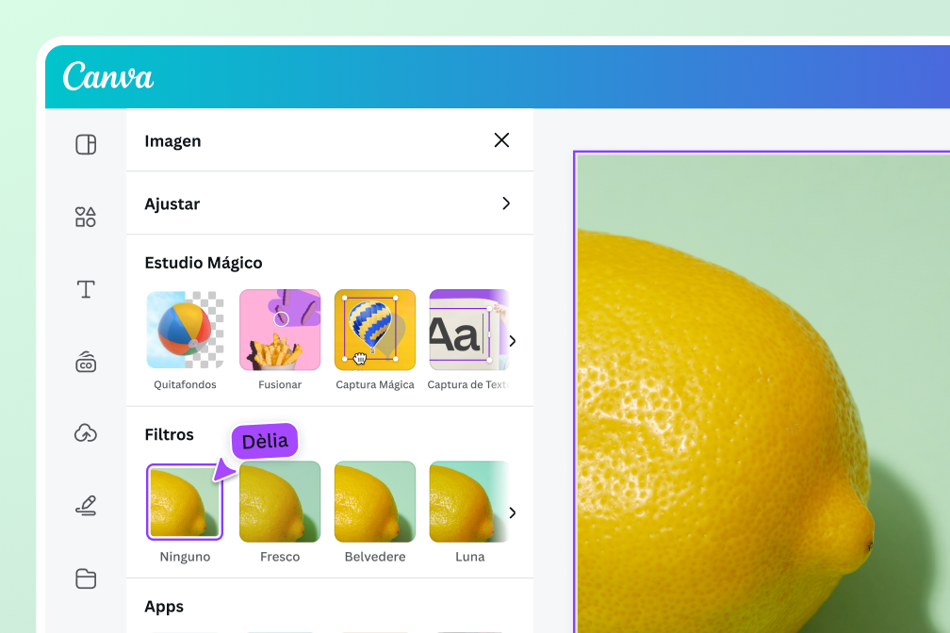Choose the Fusionar tool thumbnail
The width and height of the screenshot is (950, 633).
(280, 330)
